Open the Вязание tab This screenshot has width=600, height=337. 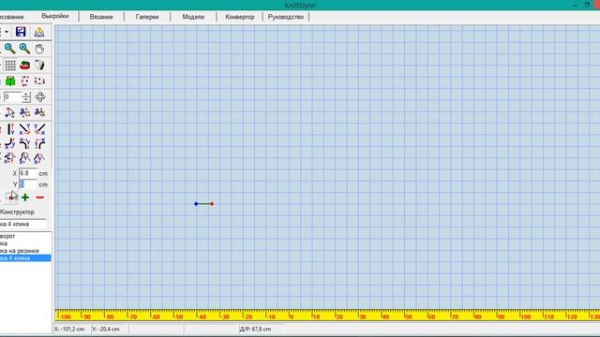point(101,17)
